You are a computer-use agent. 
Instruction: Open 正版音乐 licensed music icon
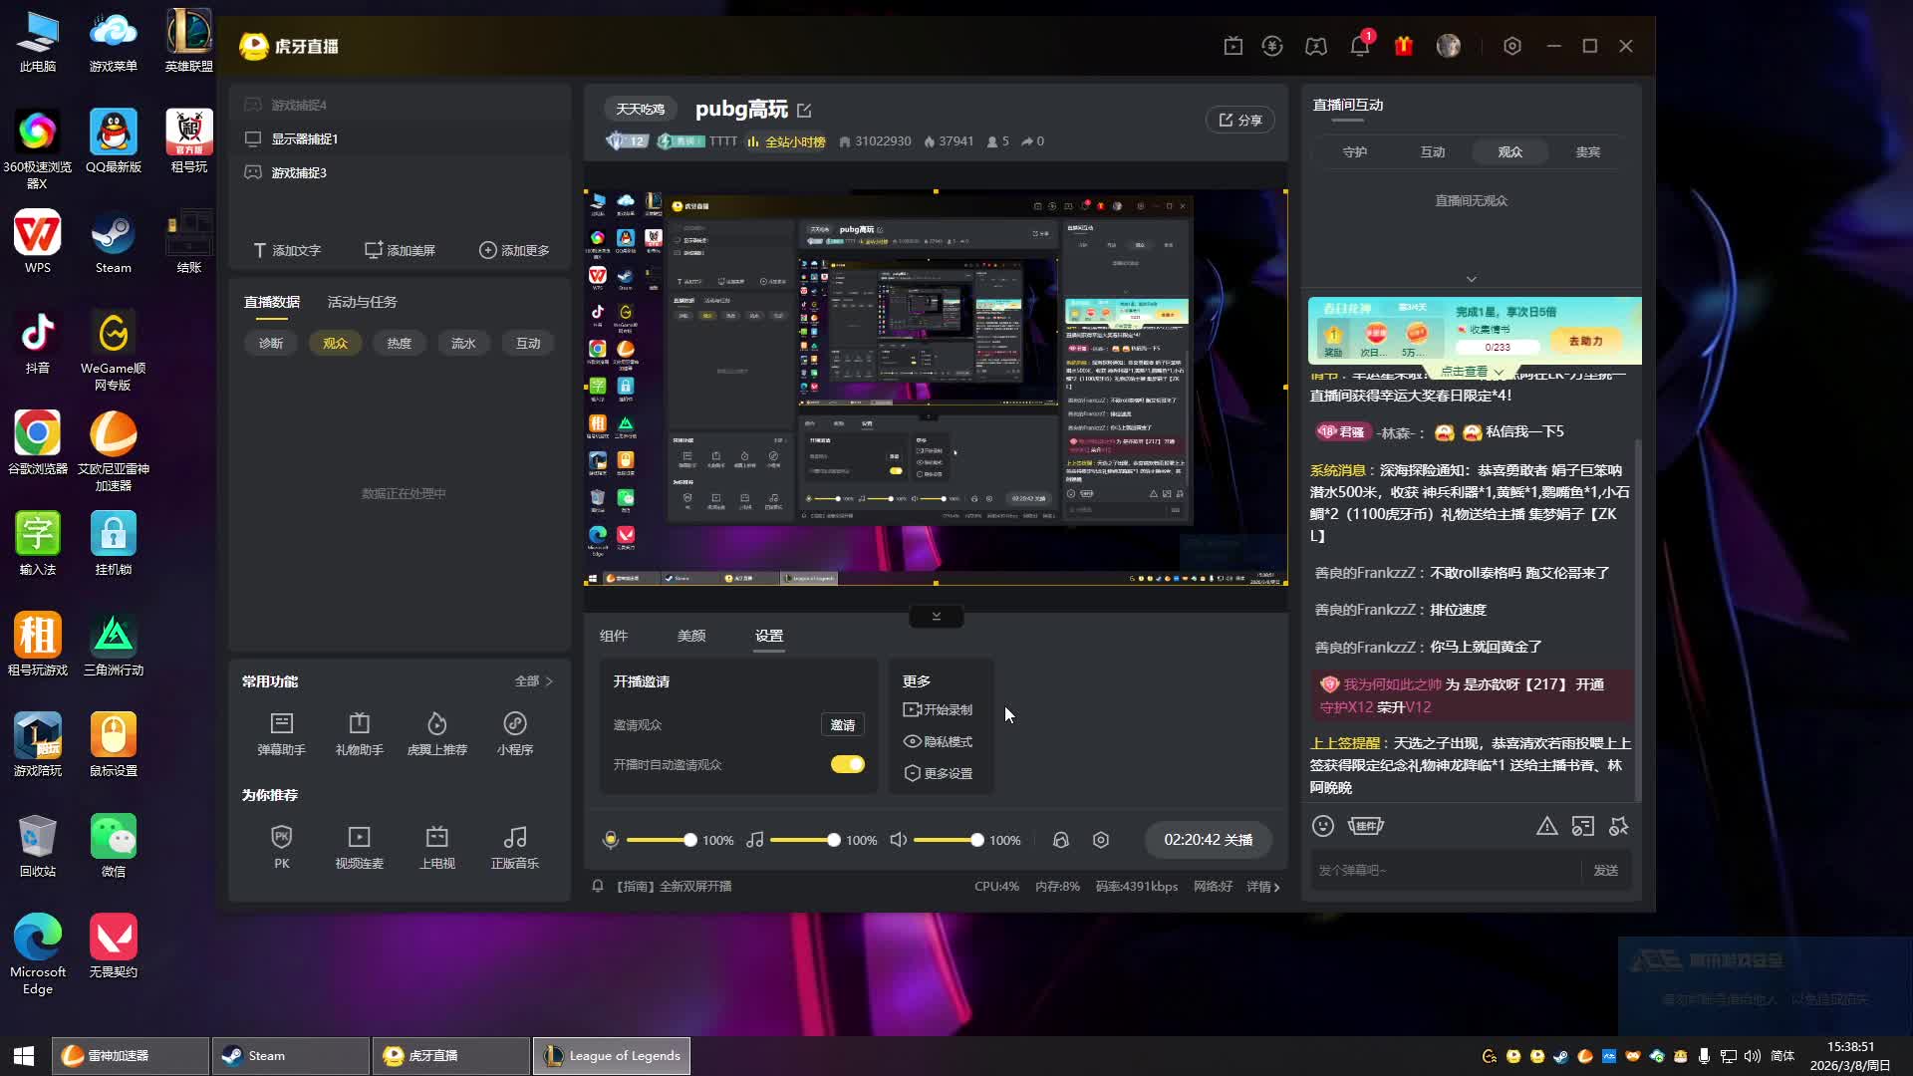point(514,838)
